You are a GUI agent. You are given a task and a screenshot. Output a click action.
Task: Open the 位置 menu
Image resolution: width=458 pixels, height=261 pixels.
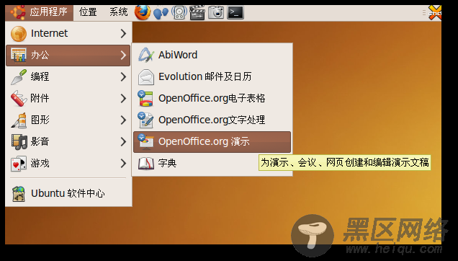coord(88,12)
